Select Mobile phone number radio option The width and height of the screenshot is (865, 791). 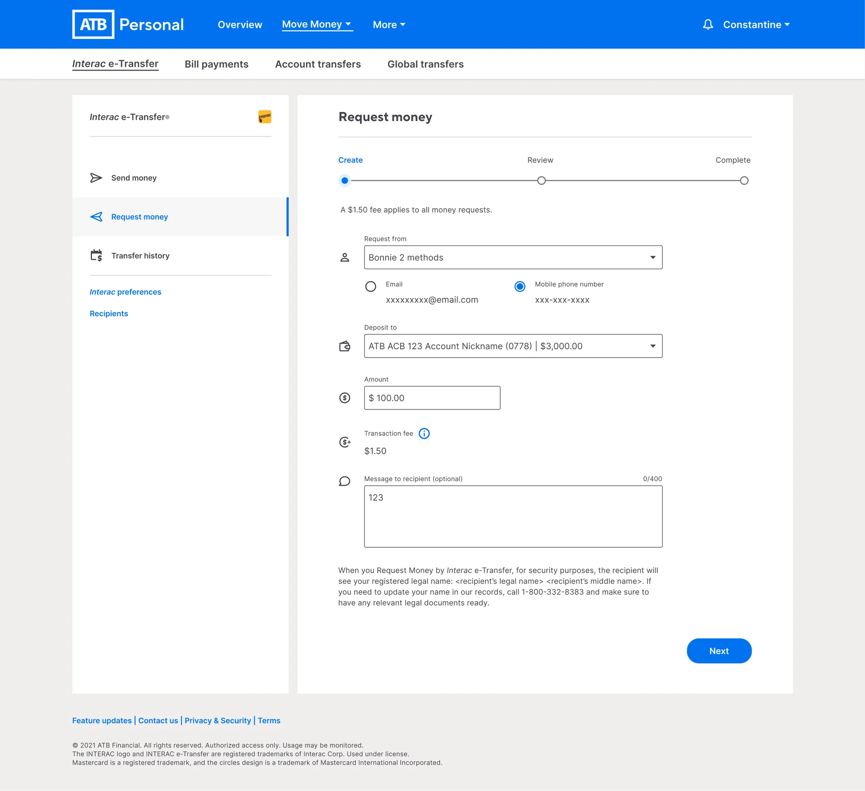pos(520,286)
